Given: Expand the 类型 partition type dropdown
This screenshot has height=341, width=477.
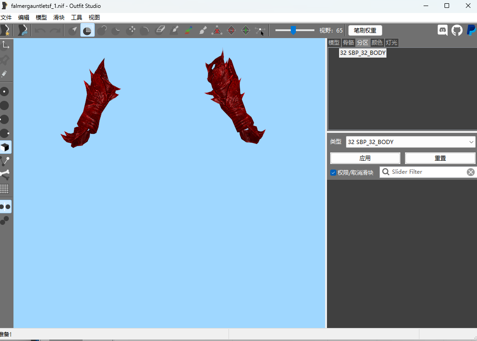Looking at the screenshot, I should point(411,142).
